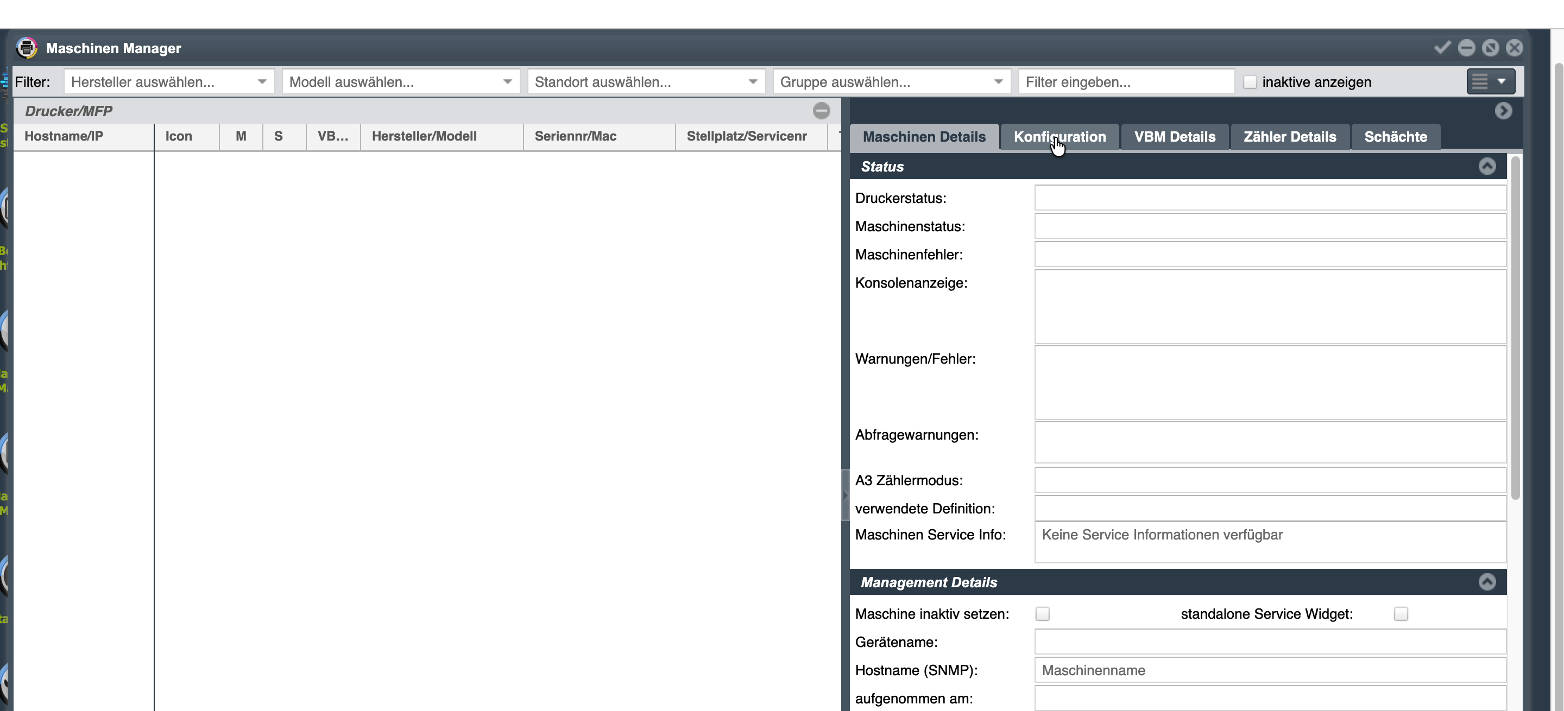Collapse the Management Details section
Image resolution: width=1564 pixels, height=711 pixels.
pyautogui.click(x=1487, y=582)
